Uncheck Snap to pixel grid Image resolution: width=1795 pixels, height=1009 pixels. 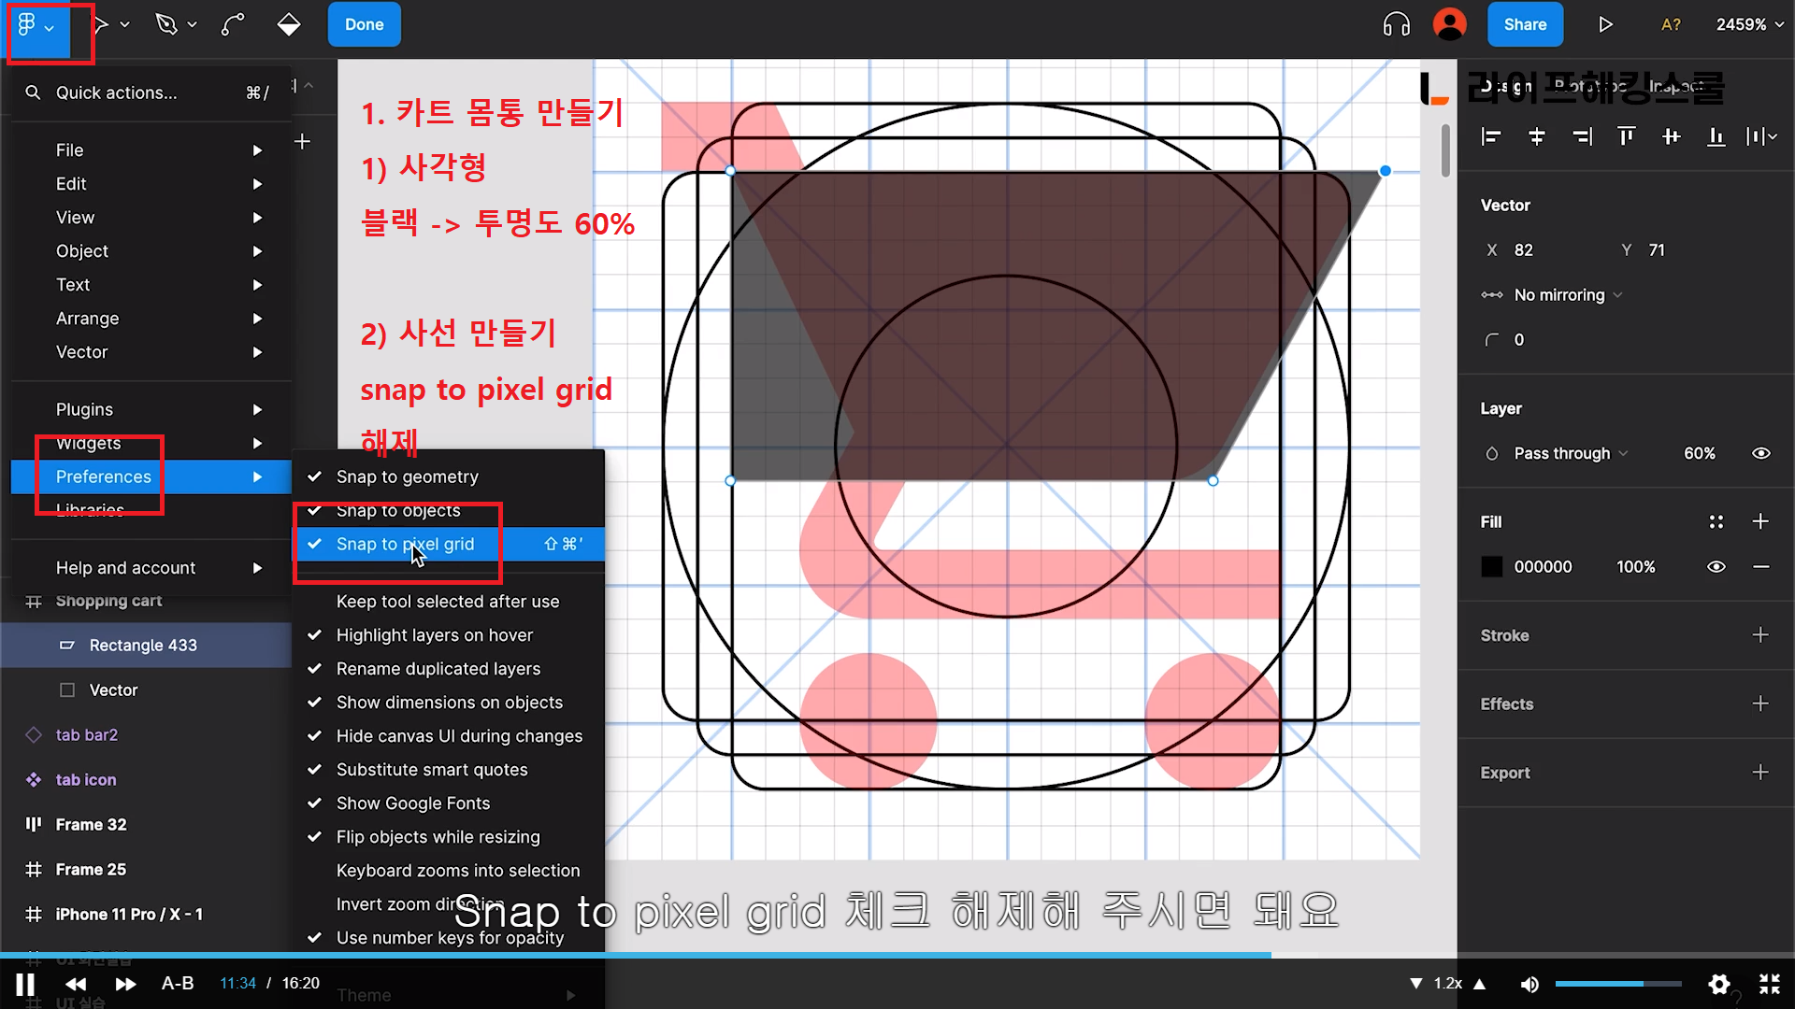(x=405, y=544)
